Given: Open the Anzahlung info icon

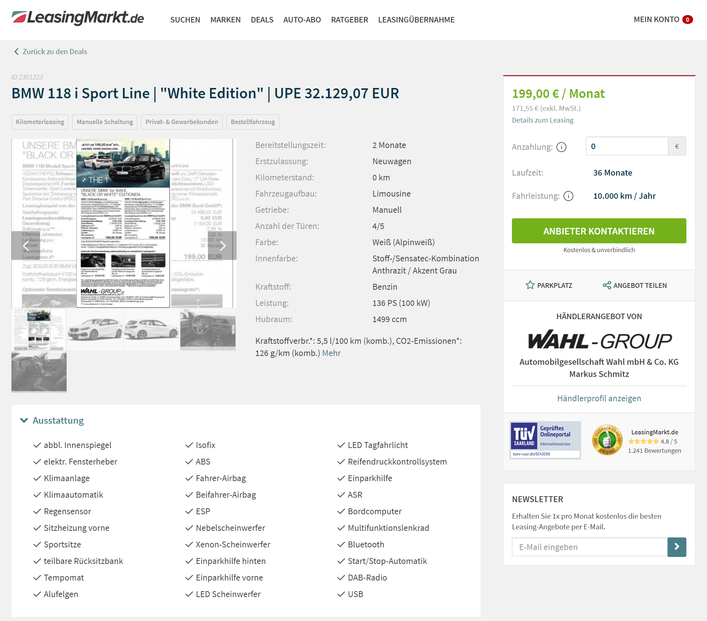Looking at the screenshot, I should 561,147.
